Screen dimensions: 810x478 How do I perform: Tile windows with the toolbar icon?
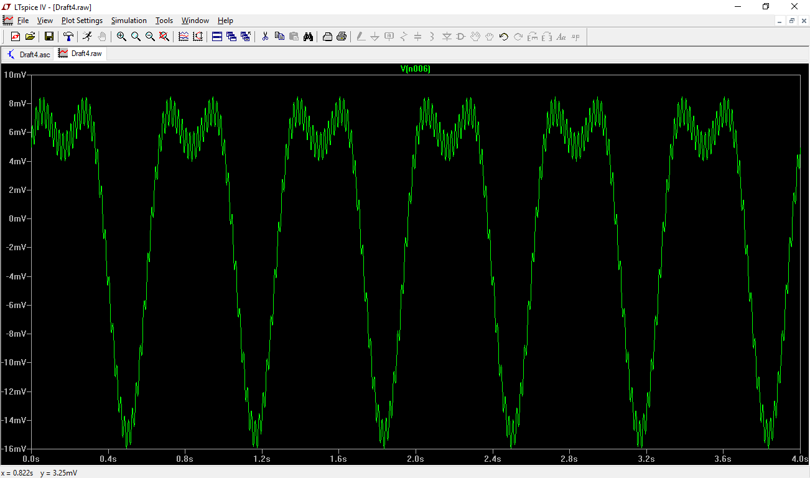[x=217, y=37]
